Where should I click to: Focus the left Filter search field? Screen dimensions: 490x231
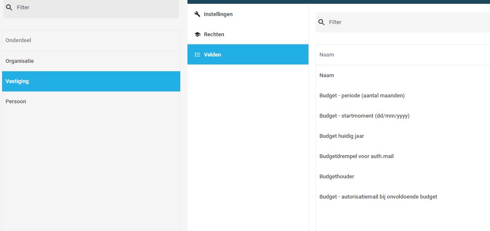coord(91,8)
